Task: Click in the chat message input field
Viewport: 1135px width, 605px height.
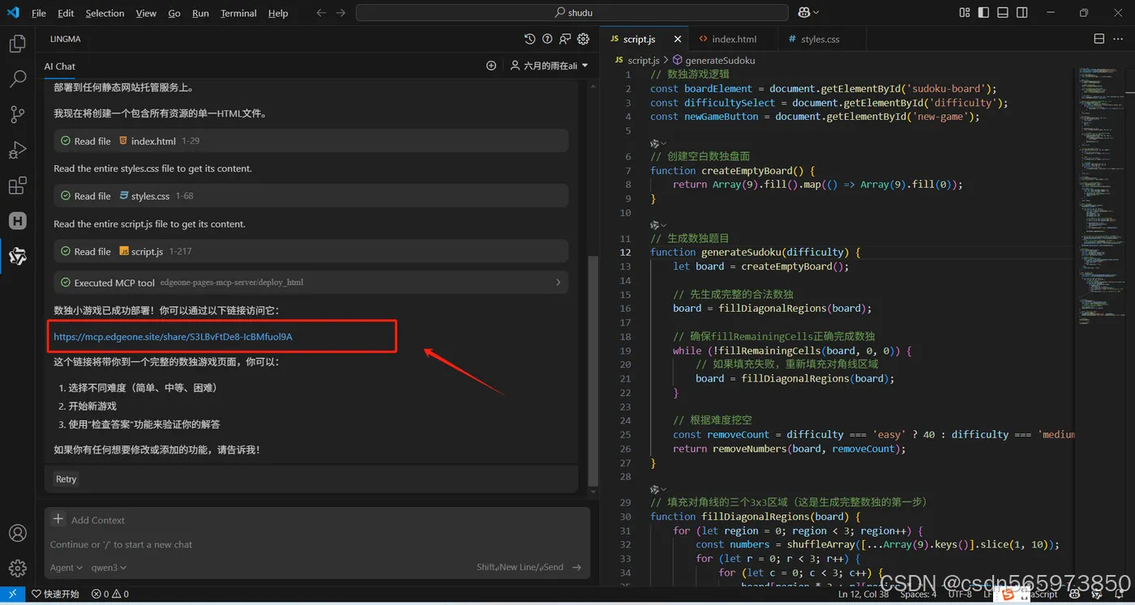Action: tap(316, 544)
